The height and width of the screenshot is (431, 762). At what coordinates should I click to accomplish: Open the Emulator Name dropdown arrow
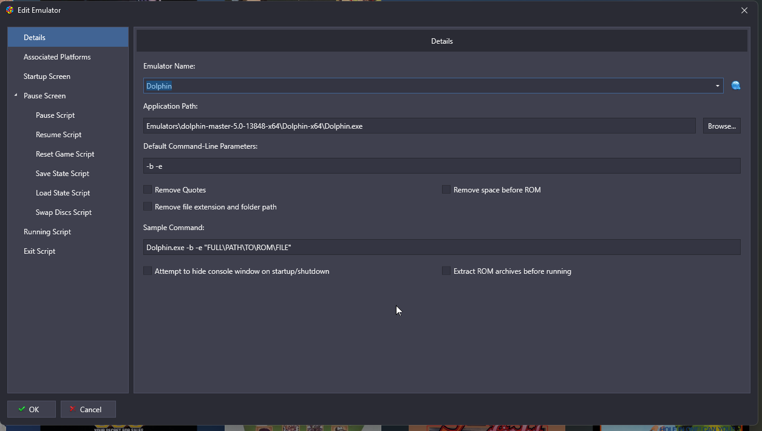pyautogui.click(x=717, y=86)
